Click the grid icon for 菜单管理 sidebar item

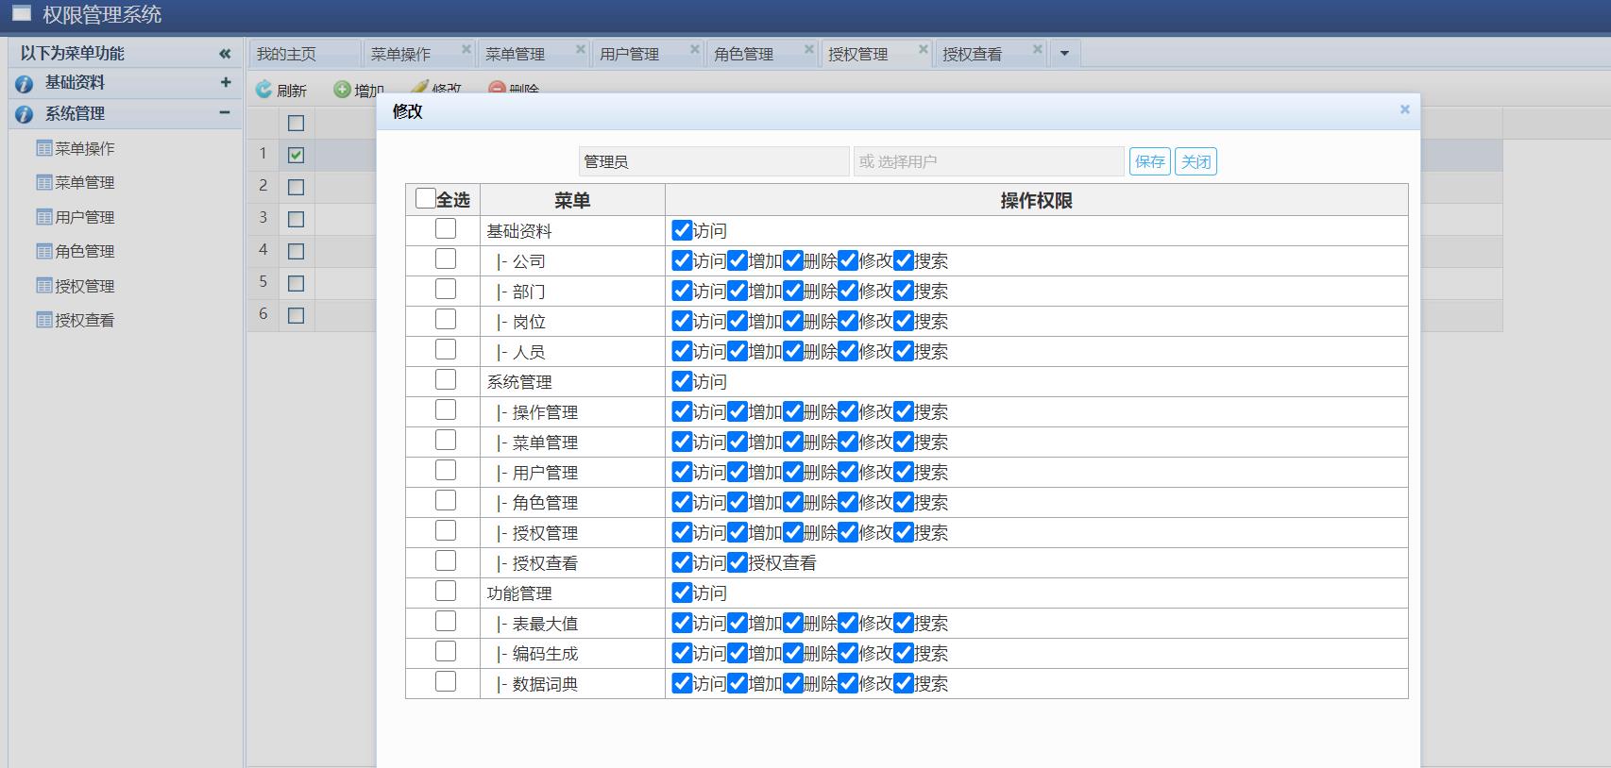[x=43, y=182]
